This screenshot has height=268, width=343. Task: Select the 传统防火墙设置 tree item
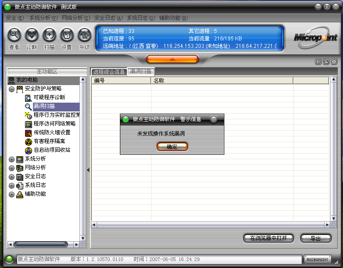click(52, 132)
